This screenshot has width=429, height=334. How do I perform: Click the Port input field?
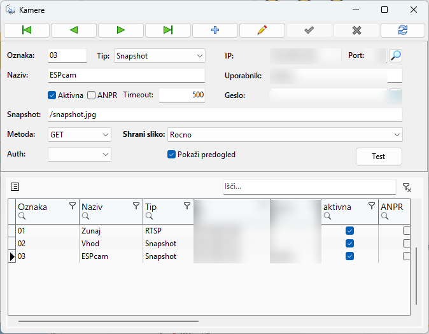click(376, 56)
